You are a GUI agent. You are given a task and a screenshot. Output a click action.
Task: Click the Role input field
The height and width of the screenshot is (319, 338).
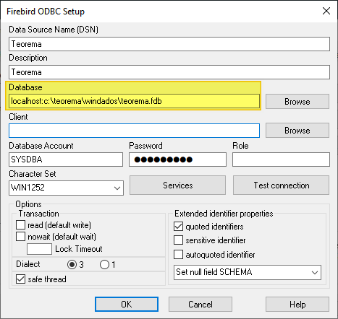[x=281, y=159]
